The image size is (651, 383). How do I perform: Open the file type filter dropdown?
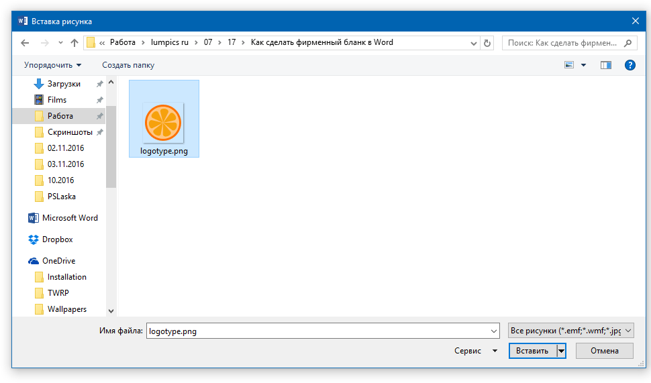click(x=570, y=331)
